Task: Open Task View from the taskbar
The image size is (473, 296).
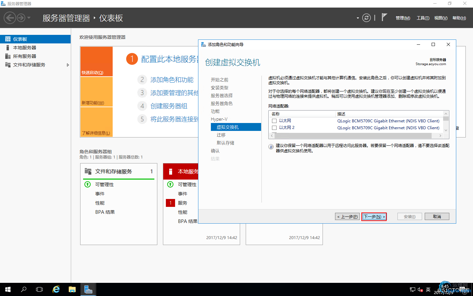Action: tap(39, 289)
